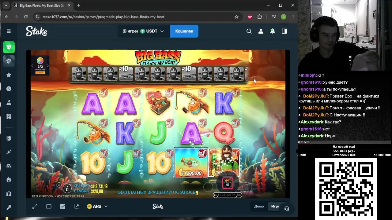Screen dimensions: 392x220
Task: Reload the browser page
Action: pos(26,17)
